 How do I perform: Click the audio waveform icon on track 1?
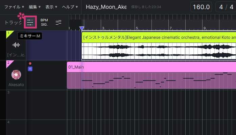[16, 45]
